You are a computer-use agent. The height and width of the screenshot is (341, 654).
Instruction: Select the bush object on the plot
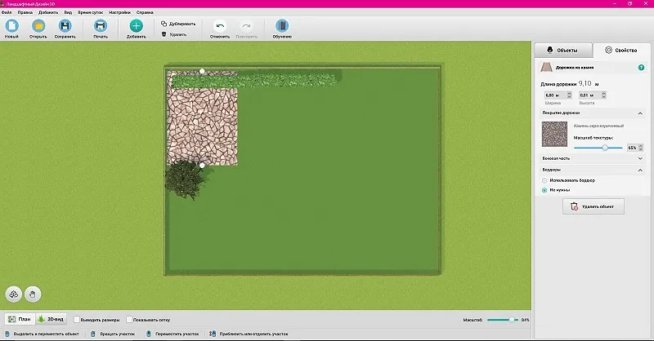tap(185, 180)
